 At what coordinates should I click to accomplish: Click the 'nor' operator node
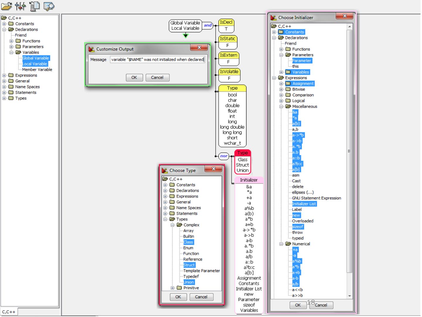[224, 156]
